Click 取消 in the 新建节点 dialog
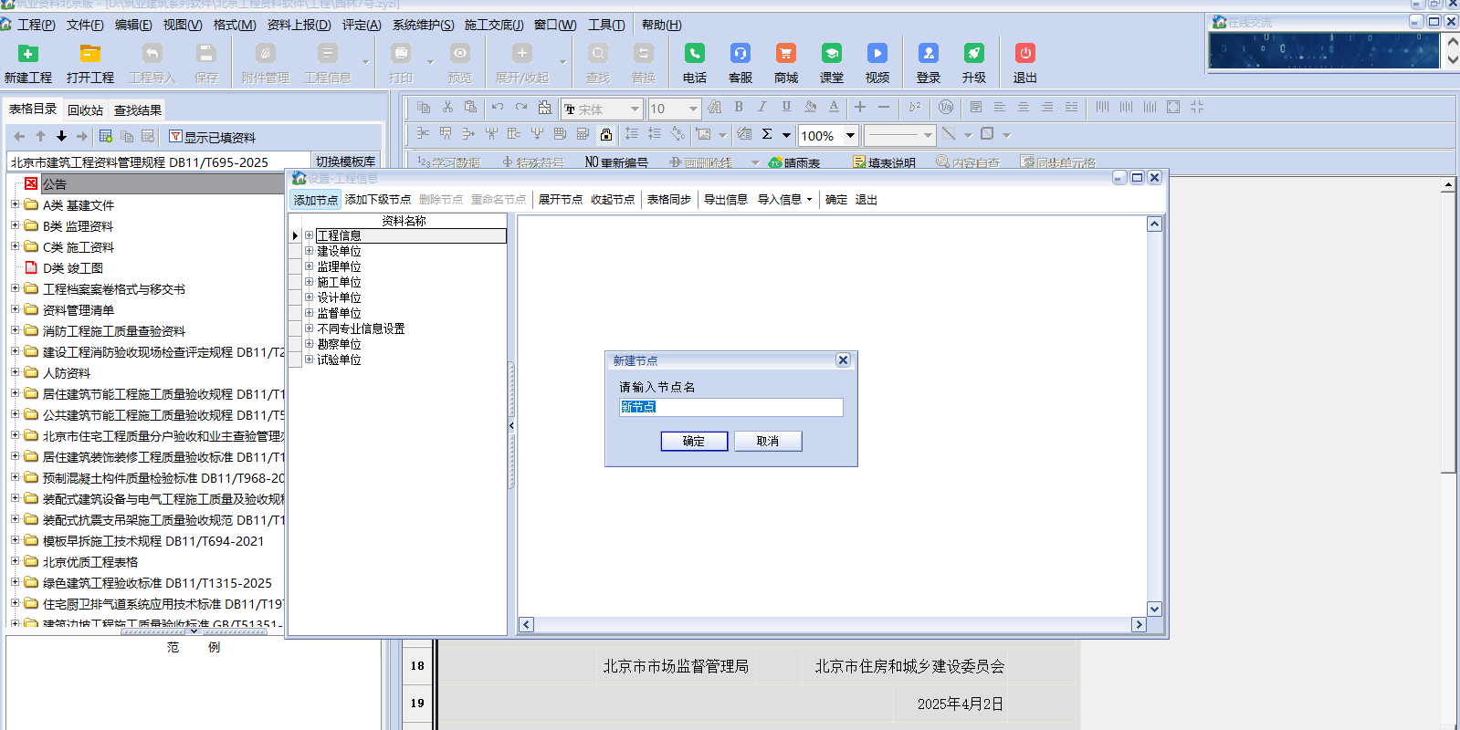 (x=768, y=442)
